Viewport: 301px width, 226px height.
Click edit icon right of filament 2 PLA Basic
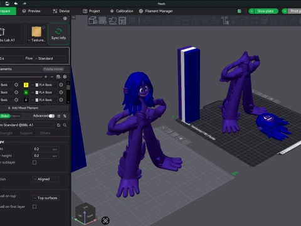[61, 85]
